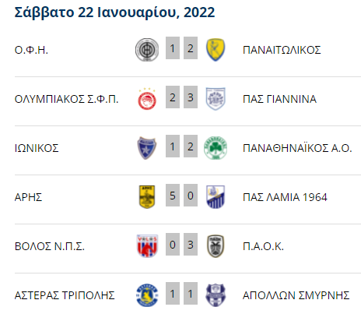Click Βόλος home score 0 box
This screenshot has width=361, height=314.
pyautogui.click(x=173, y=245)
